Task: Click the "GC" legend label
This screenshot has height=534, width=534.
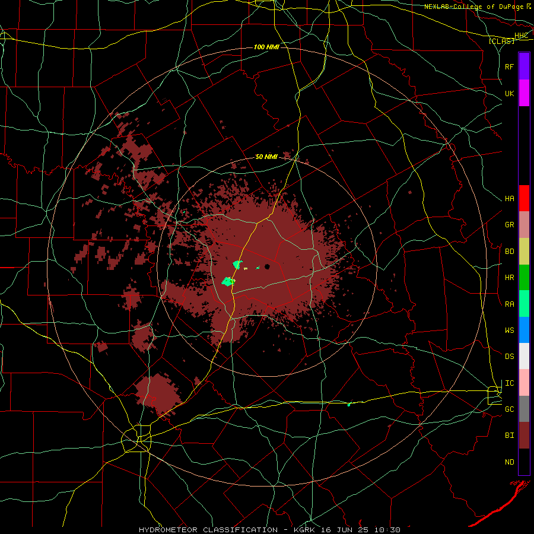Action: pyautogui.click(x=509, y=409)
